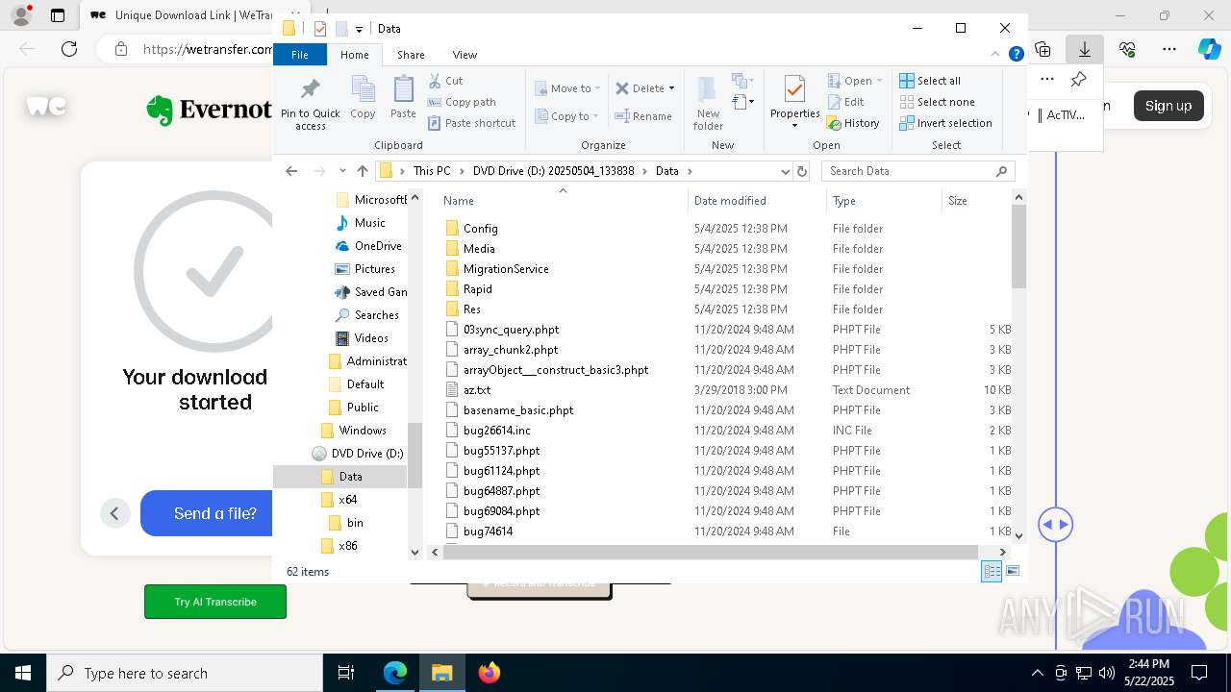Refresh the Edge browser page
This screenshot has width=1231, height=692.
coord(69,49)
